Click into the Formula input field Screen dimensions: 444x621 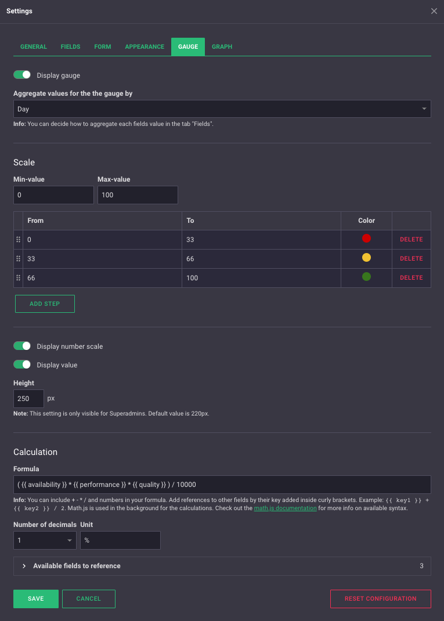[x=222, y=484]
